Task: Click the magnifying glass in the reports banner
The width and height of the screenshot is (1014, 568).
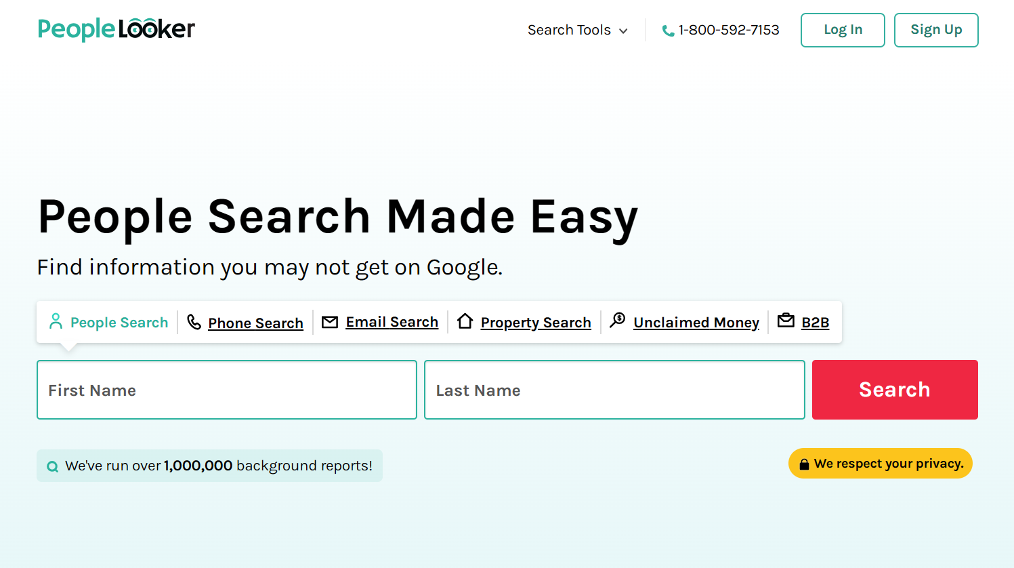Action: pos(52,466)
